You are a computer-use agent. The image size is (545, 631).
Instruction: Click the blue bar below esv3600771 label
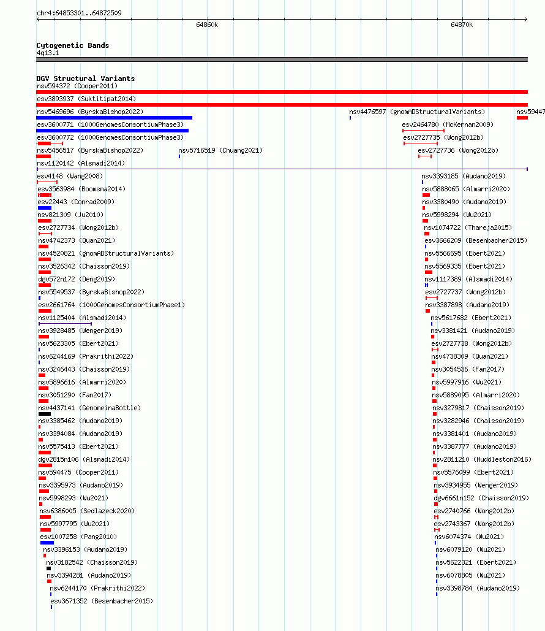112,131
